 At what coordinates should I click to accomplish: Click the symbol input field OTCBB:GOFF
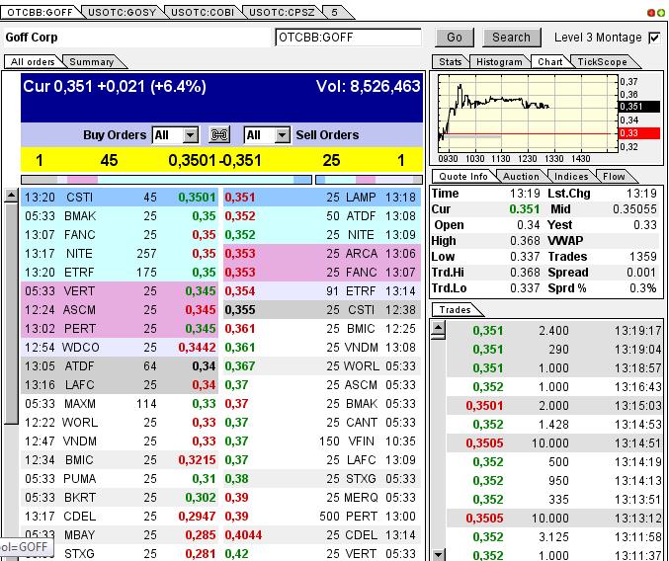348,38
